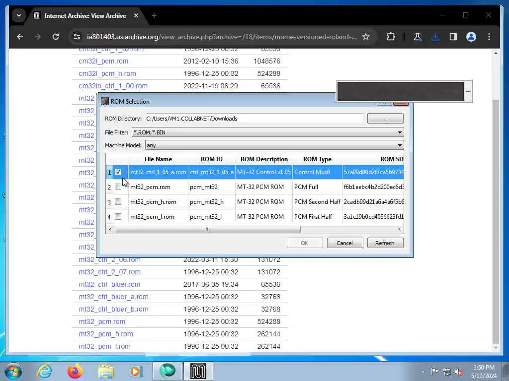Switch to Munt MT-32 taskbar icon
This screenshot has height=381, width=509.
click(198, 371)
